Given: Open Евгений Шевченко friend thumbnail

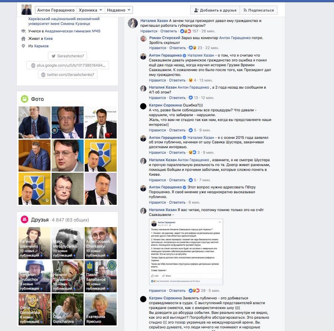Looking at the screenshot, I should 35,243.
